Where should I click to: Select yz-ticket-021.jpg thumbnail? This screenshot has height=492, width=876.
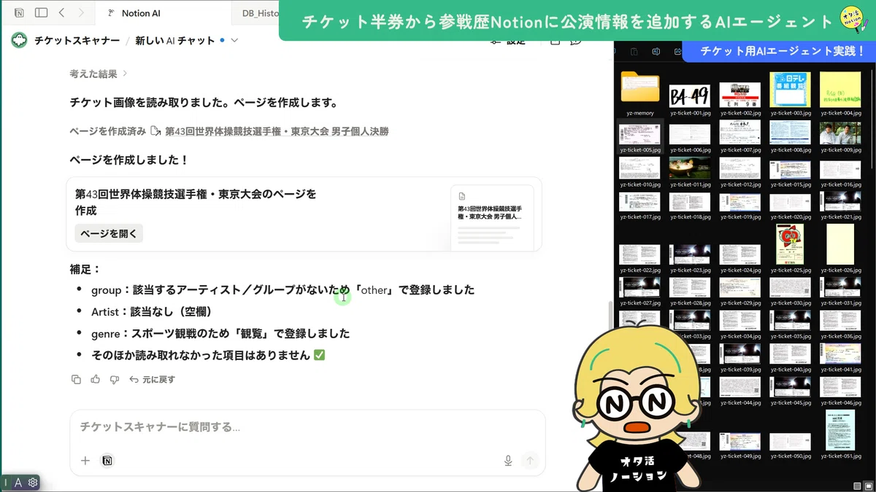point(840,202)
